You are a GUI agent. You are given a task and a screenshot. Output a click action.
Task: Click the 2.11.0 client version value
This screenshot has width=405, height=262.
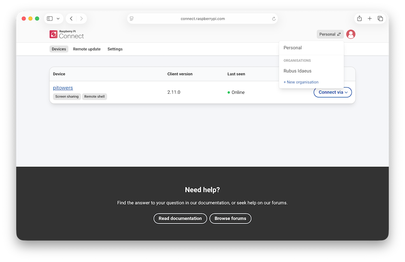174,92
